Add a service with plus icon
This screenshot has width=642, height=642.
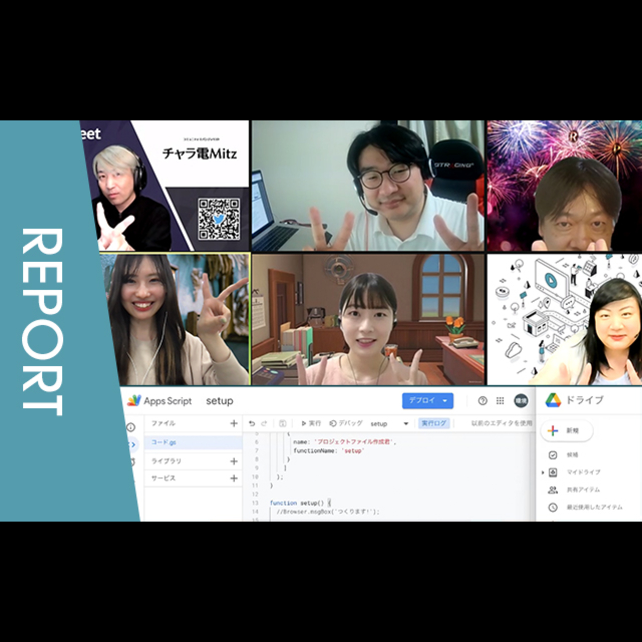click(234, 478)
